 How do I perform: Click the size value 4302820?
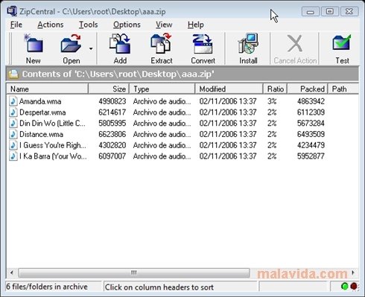(112, 145)
